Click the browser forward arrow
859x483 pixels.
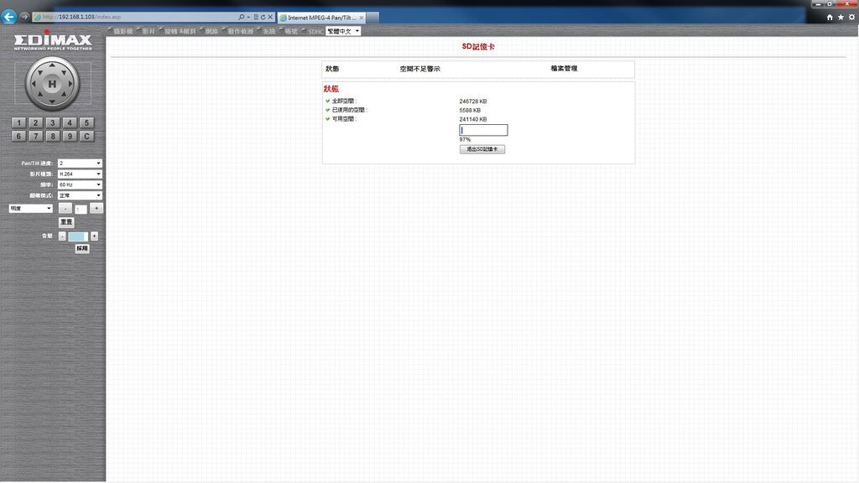point(24,17)
